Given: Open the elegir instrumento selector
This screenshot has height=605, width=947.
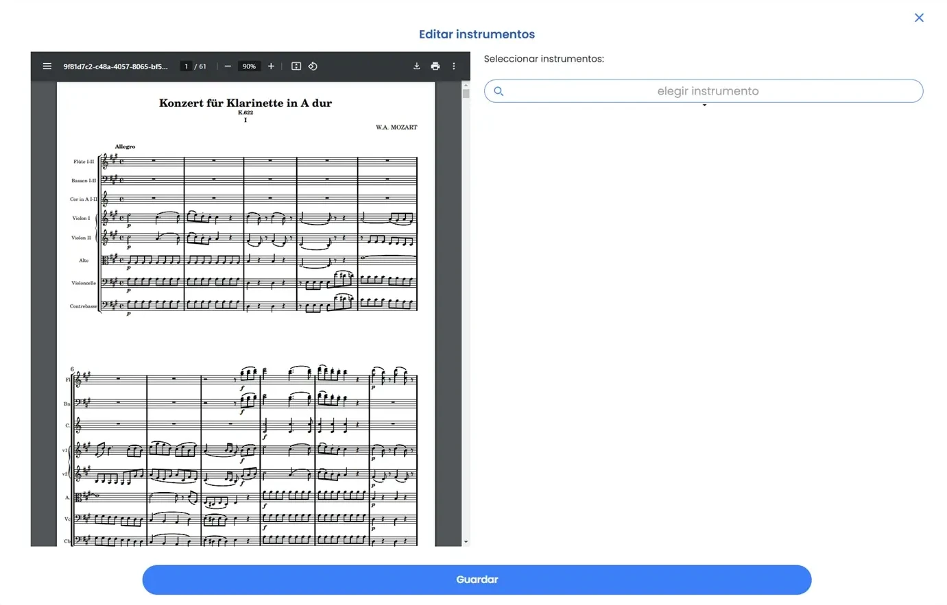Looking at the screenshot, I should pyautogui.click(x=708, y=90).
